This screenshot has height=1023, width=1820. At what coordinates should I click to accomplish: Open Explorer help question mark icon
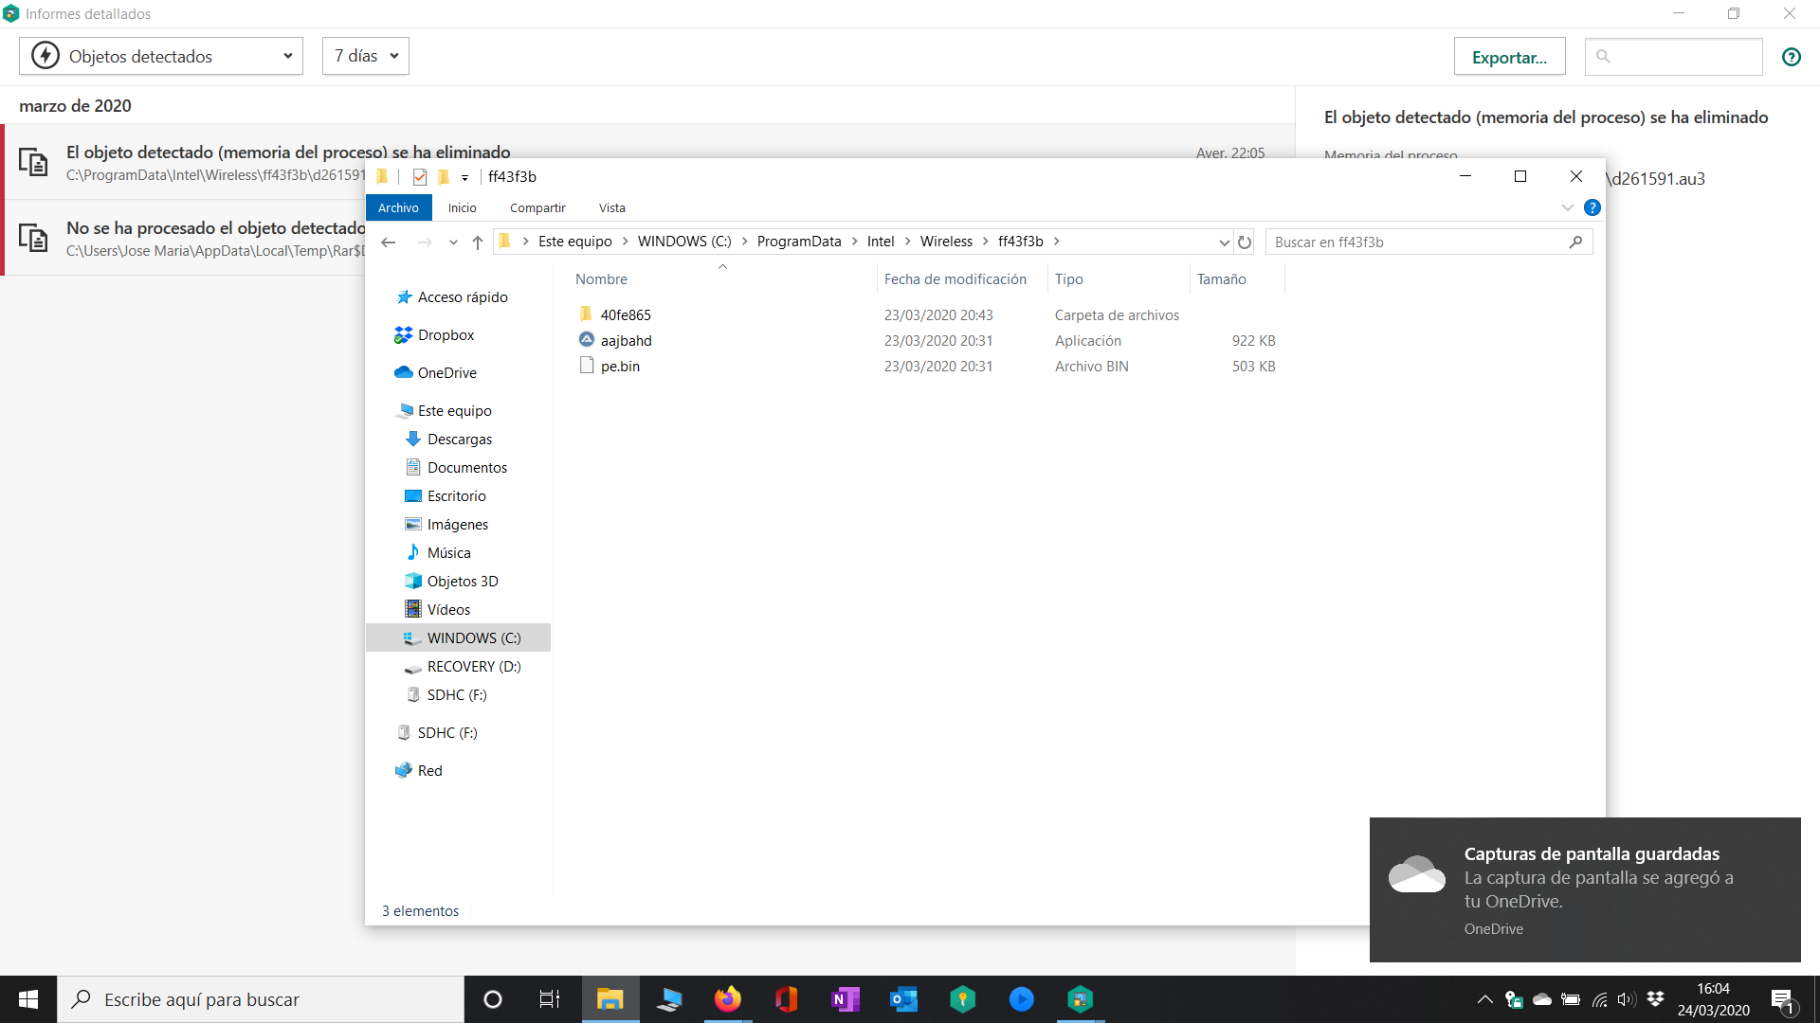1592,207
